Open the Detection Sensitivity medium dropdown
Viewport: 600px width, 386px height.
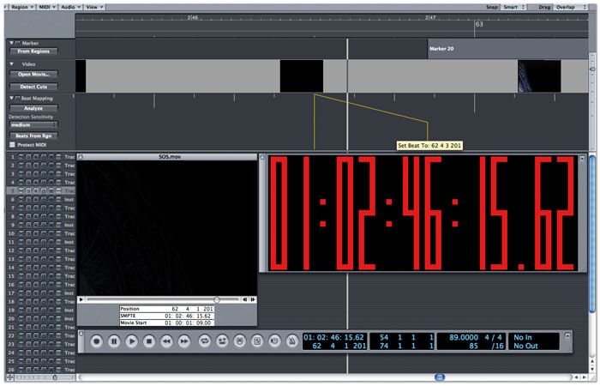pyautogui.click(x=33, y=124)
